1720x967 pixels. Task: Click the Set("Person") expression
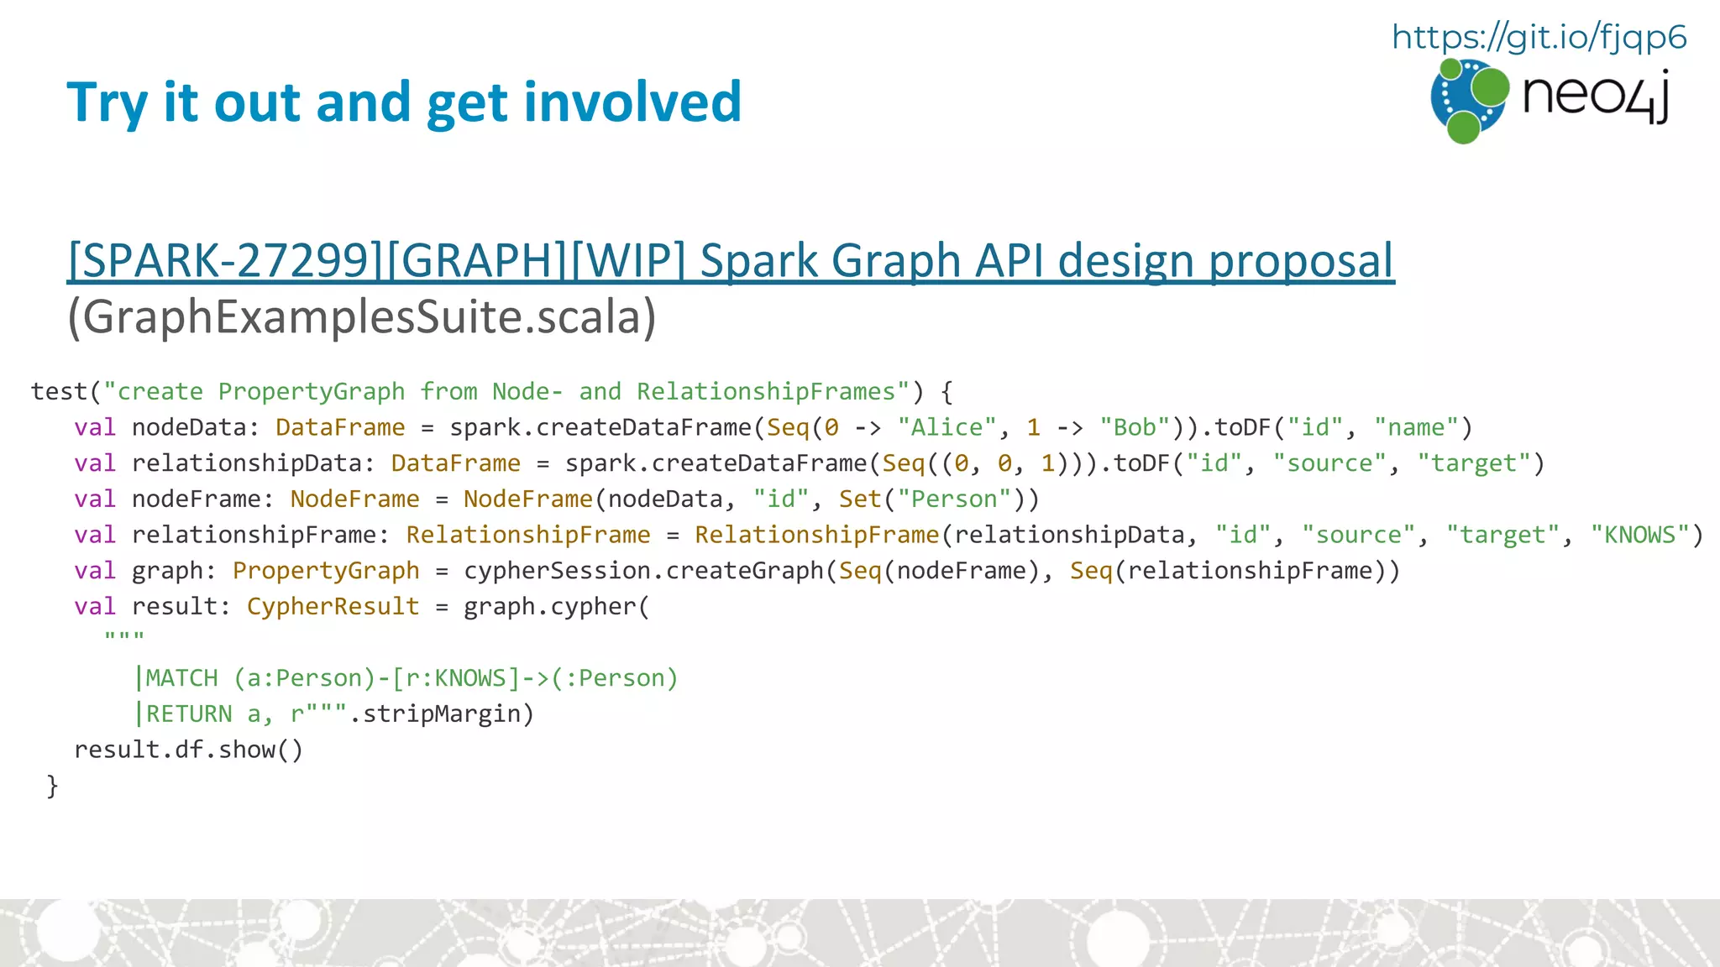click(x=931, y=499)
